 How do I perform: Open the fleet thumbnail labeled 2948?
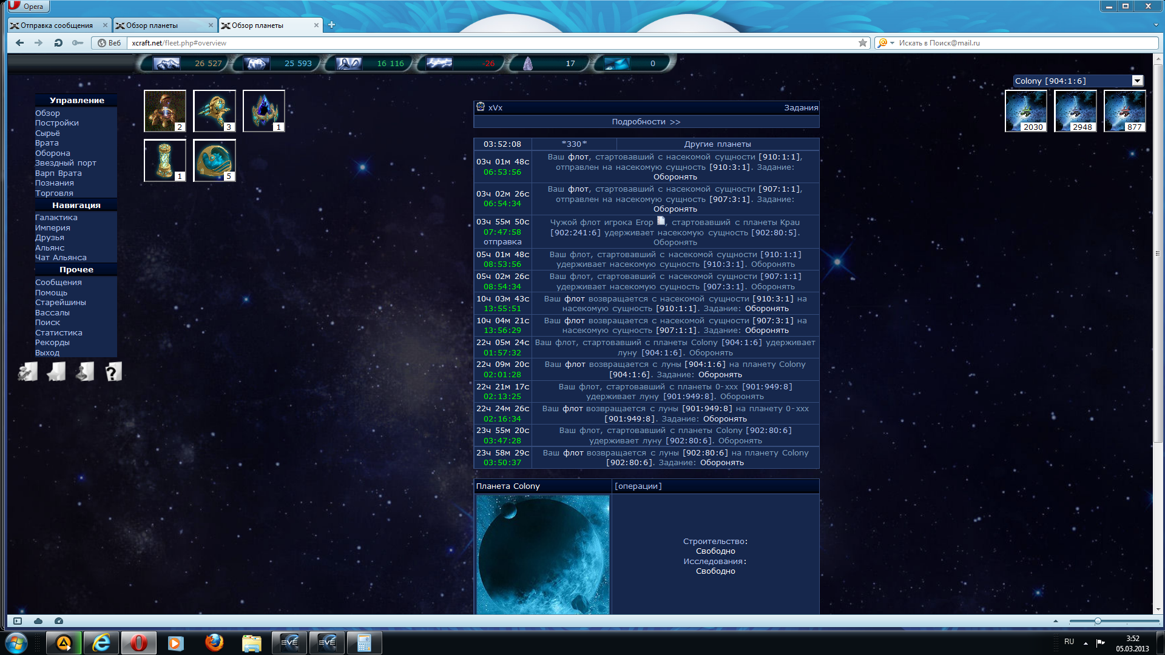tap(1075, 111)
